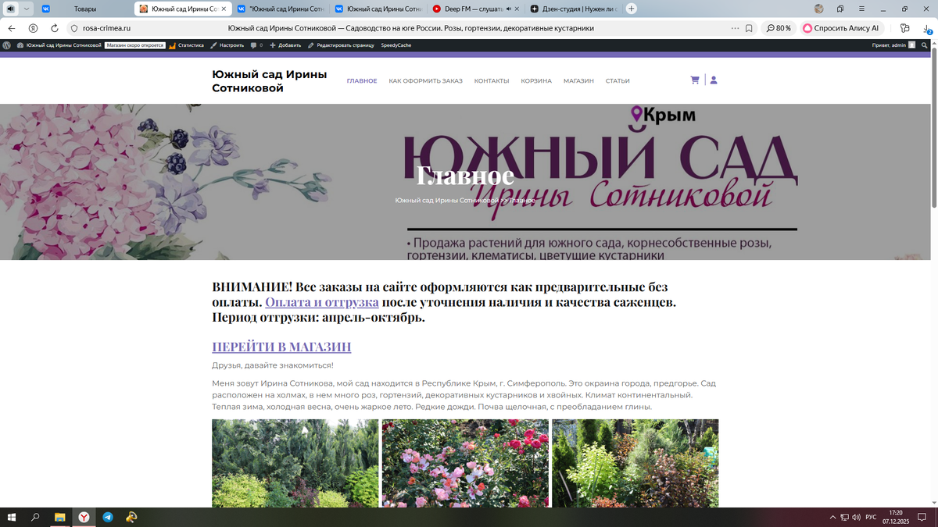Click the taskbar clock showing 17:20
This screenshot has width=938, height=527.
895,517
